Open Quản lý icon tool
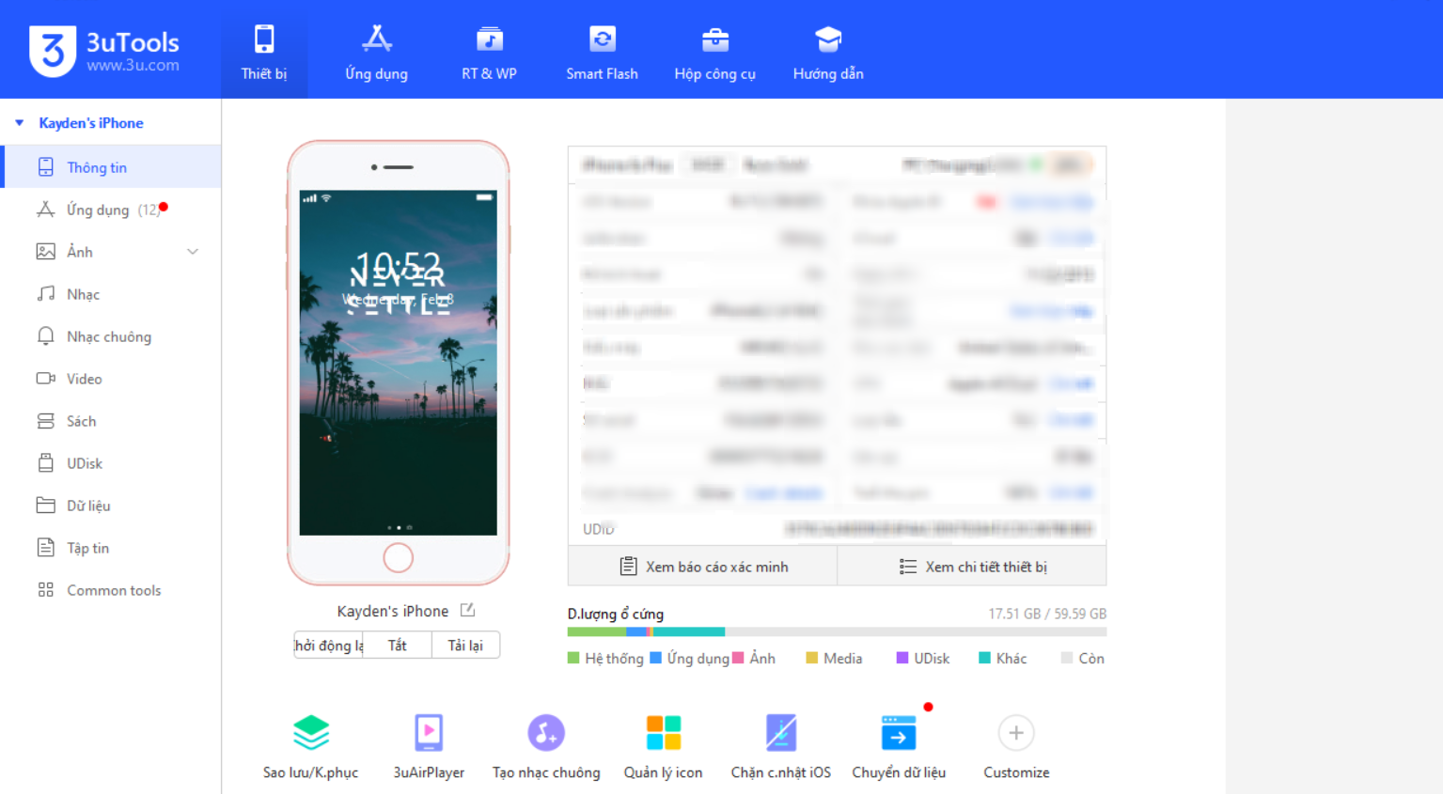The height and width of the screenshot is (794, 1443). [663, 734]
